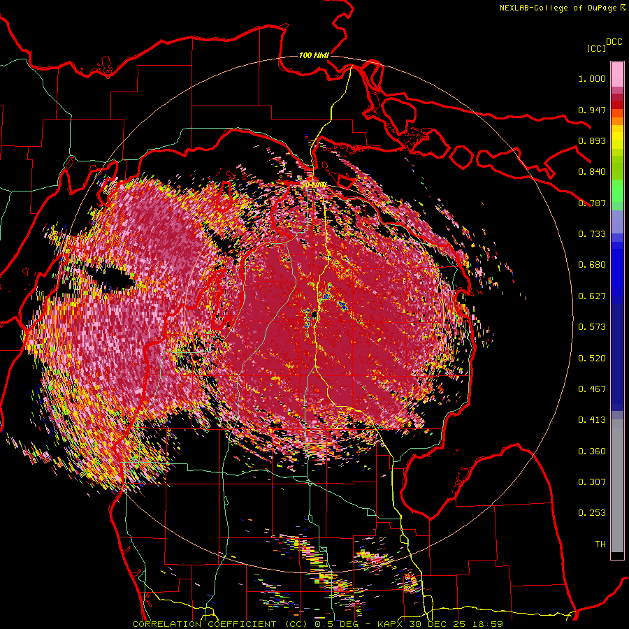Viewport: 629px width, 629px height.
Task: Click the black radar site dot at center
Action: click(x=314, y=314)
